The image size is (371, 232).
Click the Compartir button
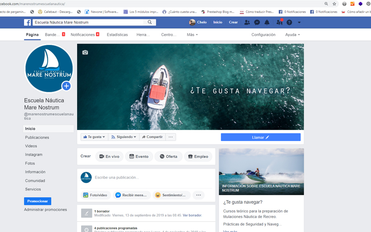point(152,137)
